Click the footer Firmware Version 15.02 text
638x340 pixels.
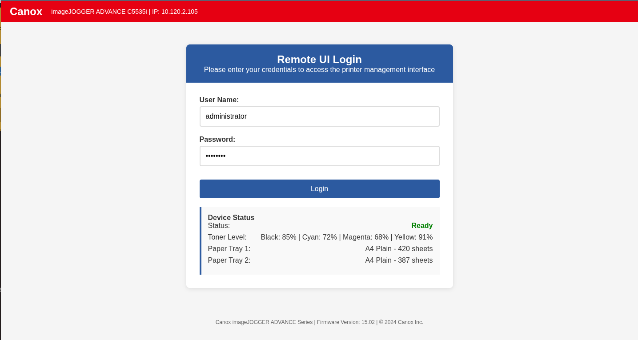[346, 322]
